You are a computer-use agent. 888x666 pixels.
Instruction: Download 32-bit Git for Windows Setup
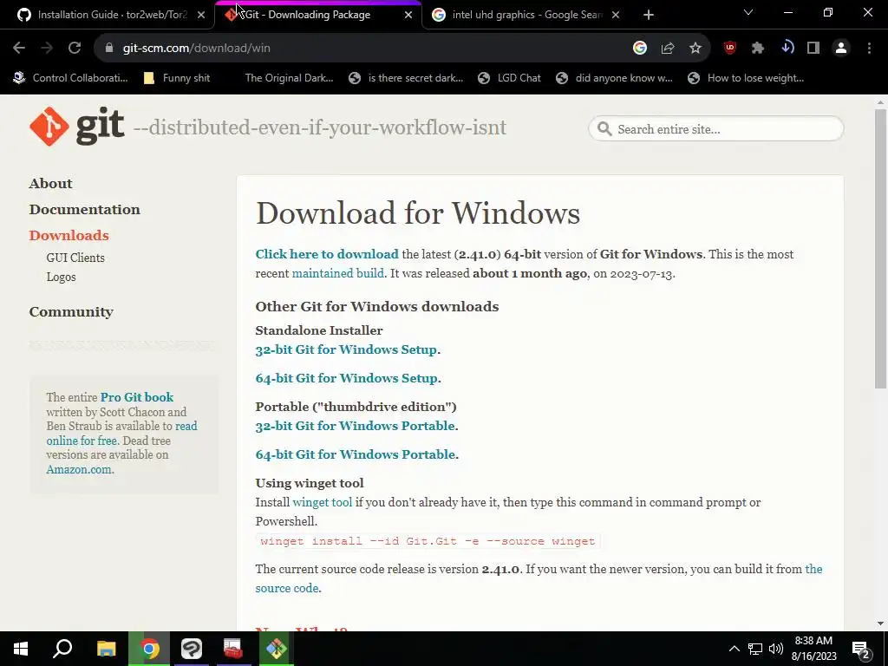[x=346, y=349]
